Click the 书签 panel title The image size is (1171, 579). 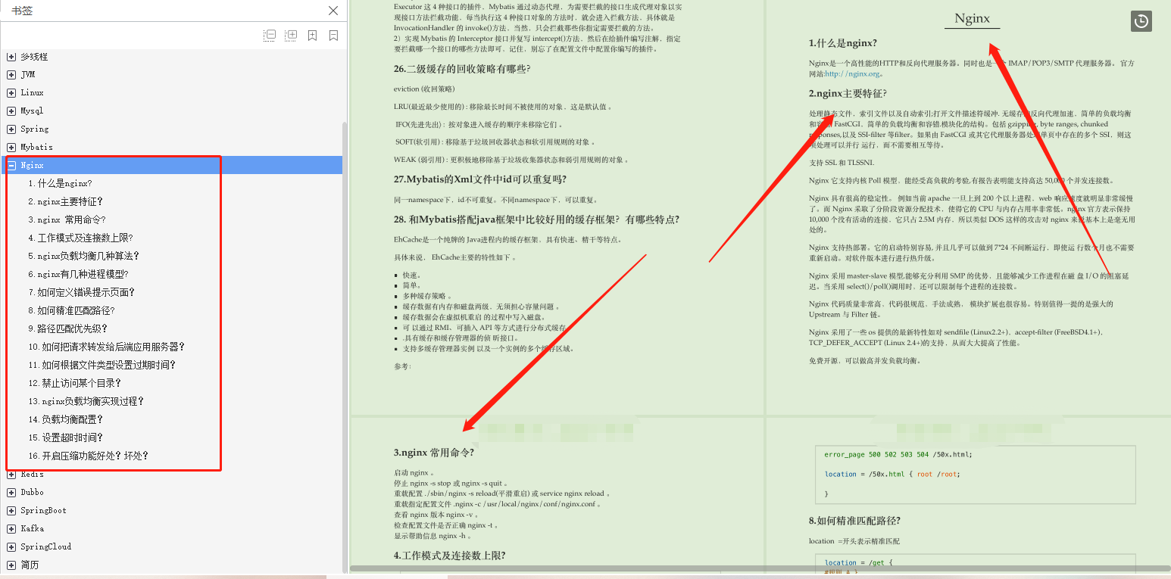[x=22, y=11]
